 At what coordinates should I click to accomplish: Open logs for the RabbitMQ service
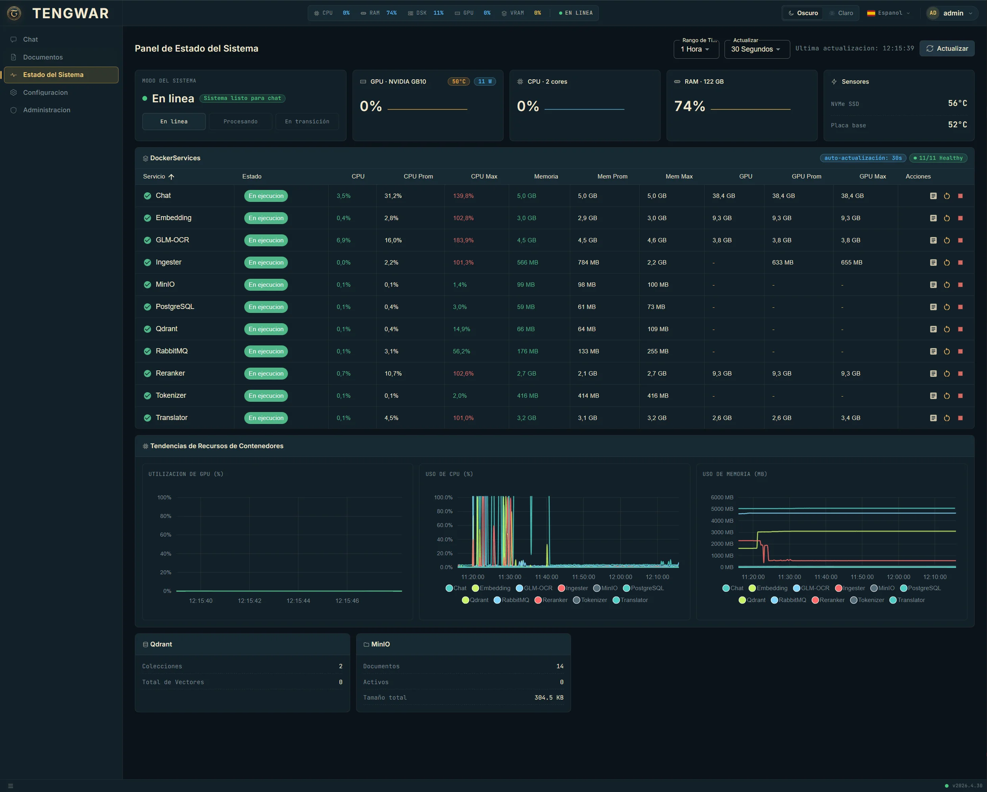click(933, 351)
